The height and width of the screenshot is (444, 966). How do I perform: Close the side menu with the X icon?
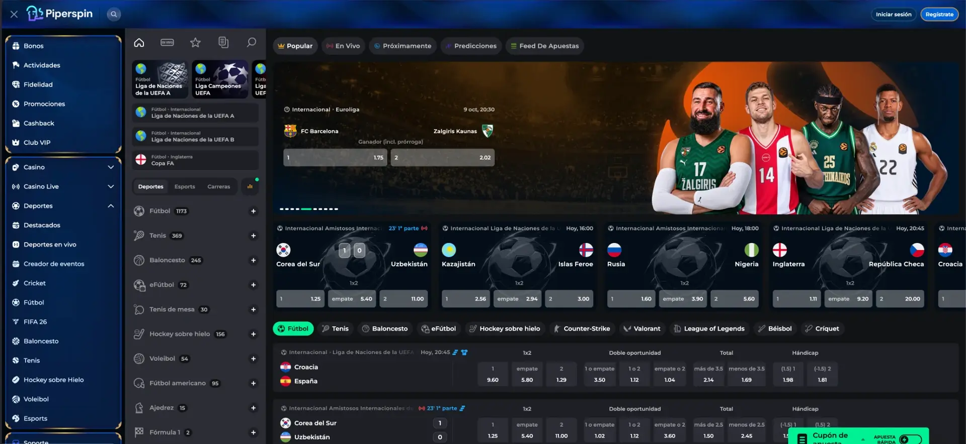tap(14, 14)
